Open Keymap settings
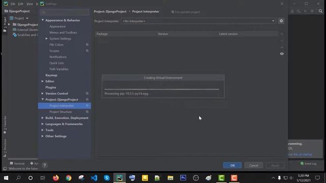The width and height of the screenshot is (326, 183). pyautogui.click(x=51, y=75)
